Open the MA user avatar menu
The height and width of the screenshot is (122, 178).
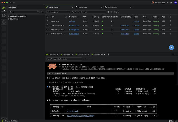pos(175,3)
